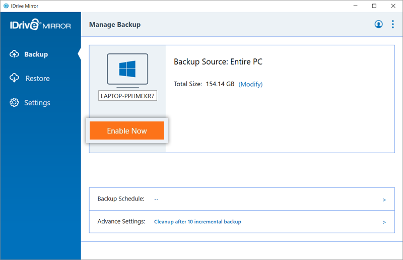This screenshot has width=403, height=260.
Task: Open the three-dot more options menu
Action: click(393, 24)
